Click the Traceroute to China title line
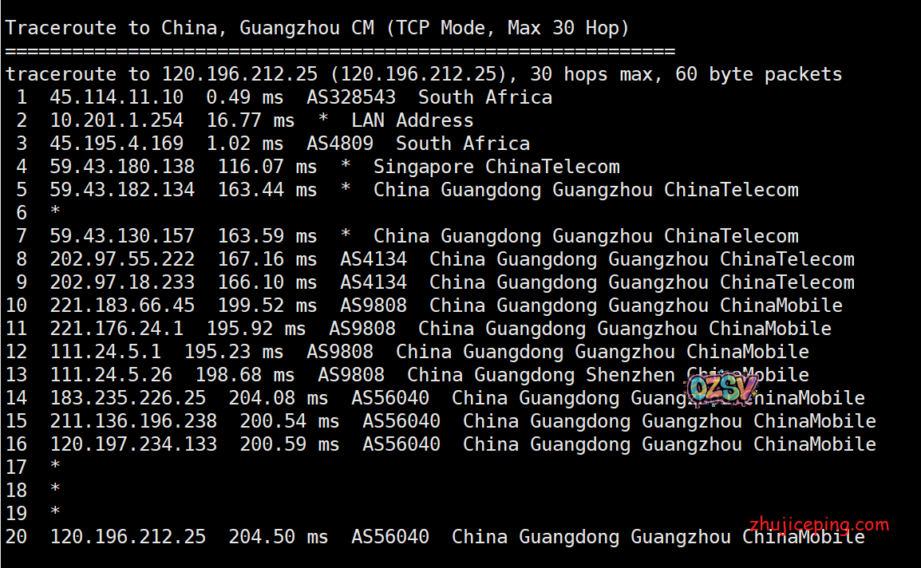Viewport: 921px width, 568px height. coord(317,29)
